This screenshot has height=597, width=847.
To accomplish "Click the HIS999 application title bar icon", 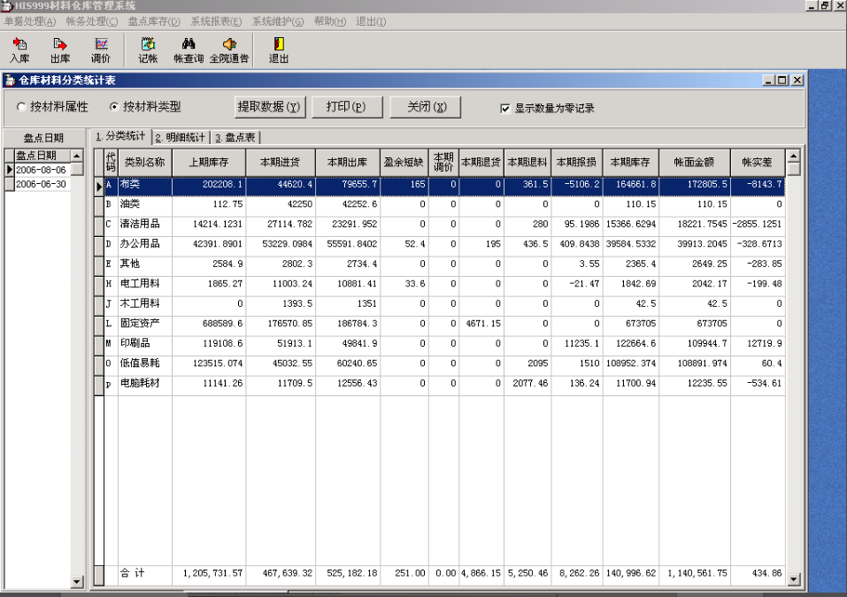I will [6, 6].
